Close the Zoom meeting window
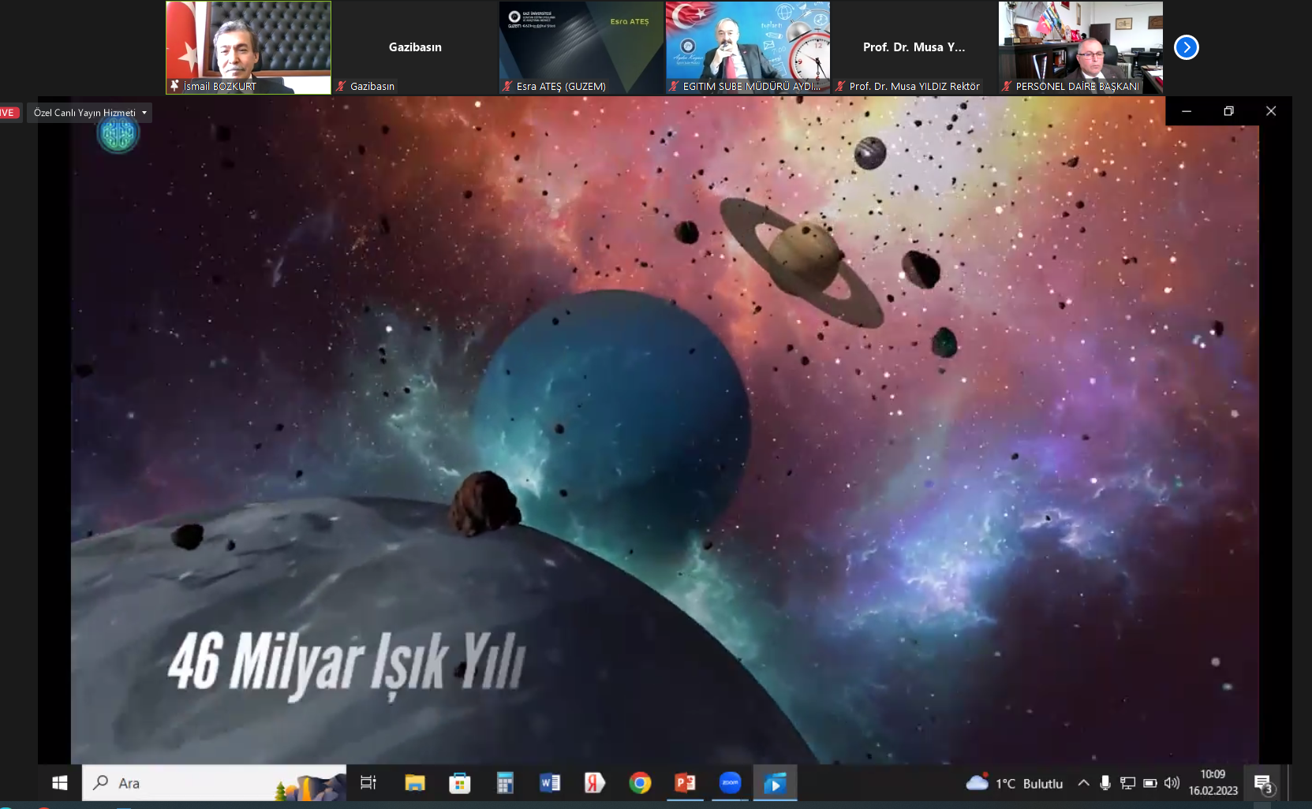The image size is (1312, 809). [x=1271, y=111]
